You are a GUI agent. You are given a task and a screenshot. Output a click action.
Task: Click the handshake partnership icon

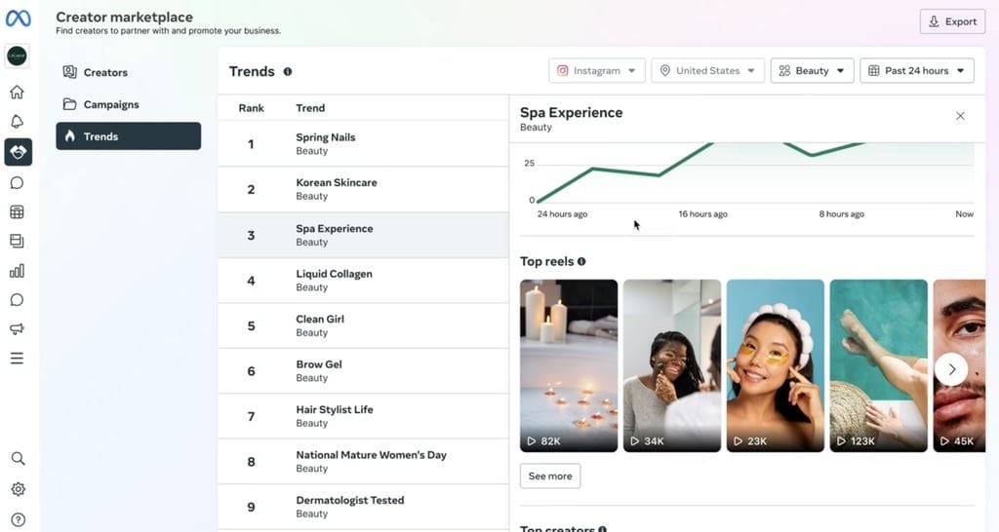[x=18, y=152]
